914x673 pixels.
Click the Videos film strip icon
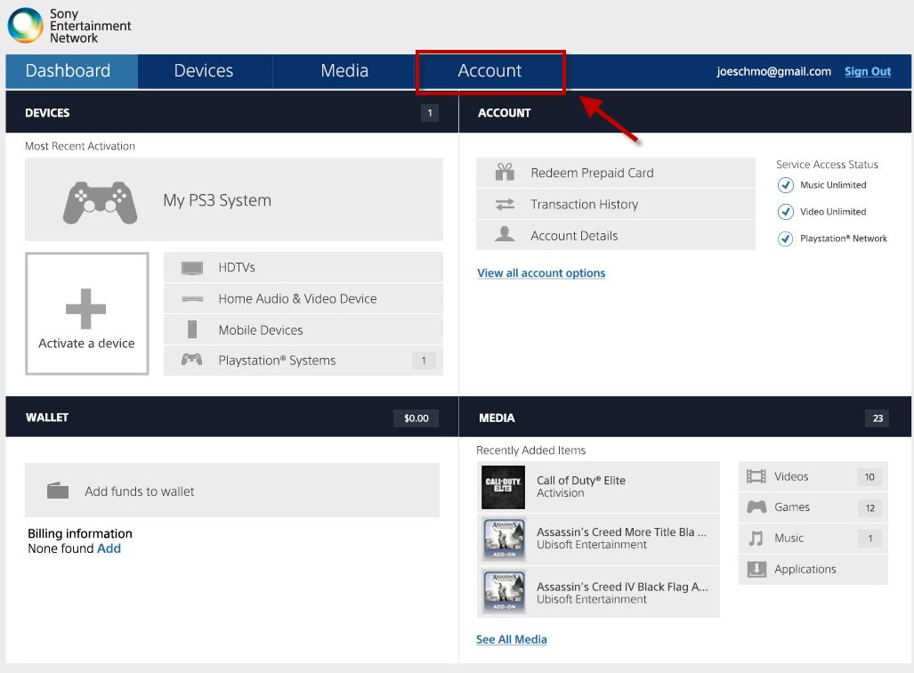click(x=756, y=476)
